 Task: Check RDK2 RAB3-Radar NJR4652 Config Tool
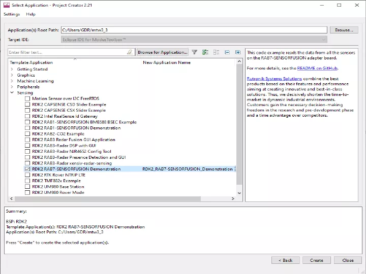(27, 151)
